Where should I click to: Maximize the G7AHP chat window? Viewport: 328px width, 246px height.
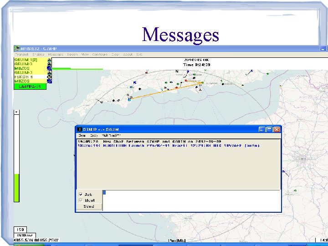point(269,129)
